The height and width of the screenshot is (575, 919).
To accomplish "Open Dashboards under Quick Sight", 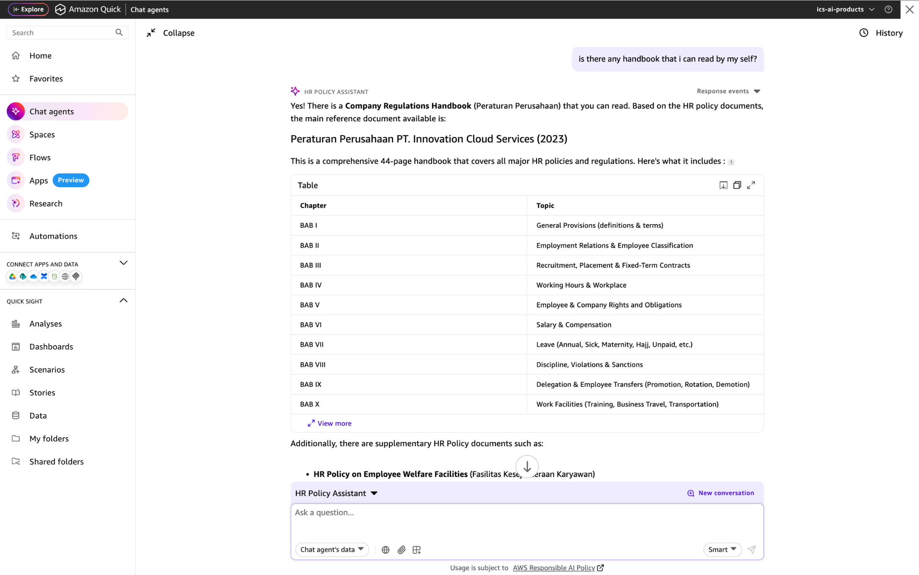I will [x=51, y=346].
